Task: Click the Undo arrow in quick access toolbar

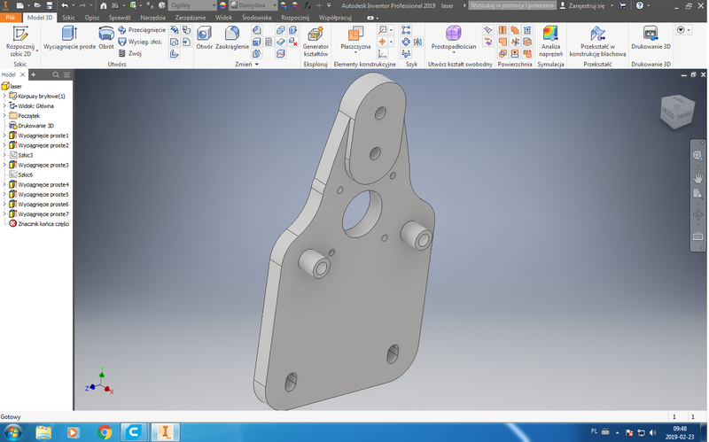Action: (65, 5)
